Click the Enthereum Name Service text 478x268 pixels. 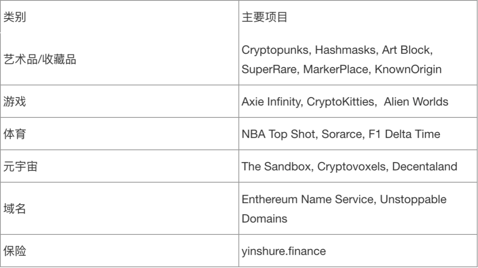[308, 200]
